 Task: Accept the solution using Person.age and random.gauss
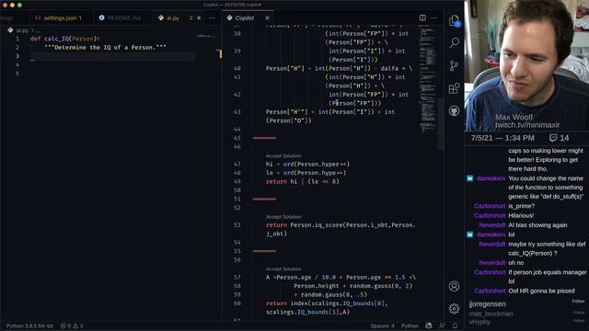tap(283, 269)
